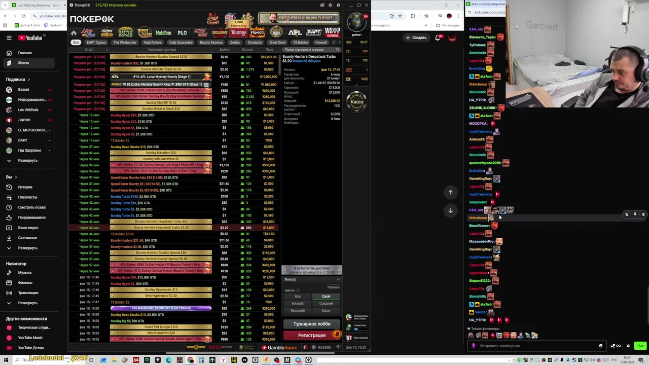Viewport: 649px width, 365px height.
Task: Open YouTube hamburger guide menu
Action: point(9,38)
